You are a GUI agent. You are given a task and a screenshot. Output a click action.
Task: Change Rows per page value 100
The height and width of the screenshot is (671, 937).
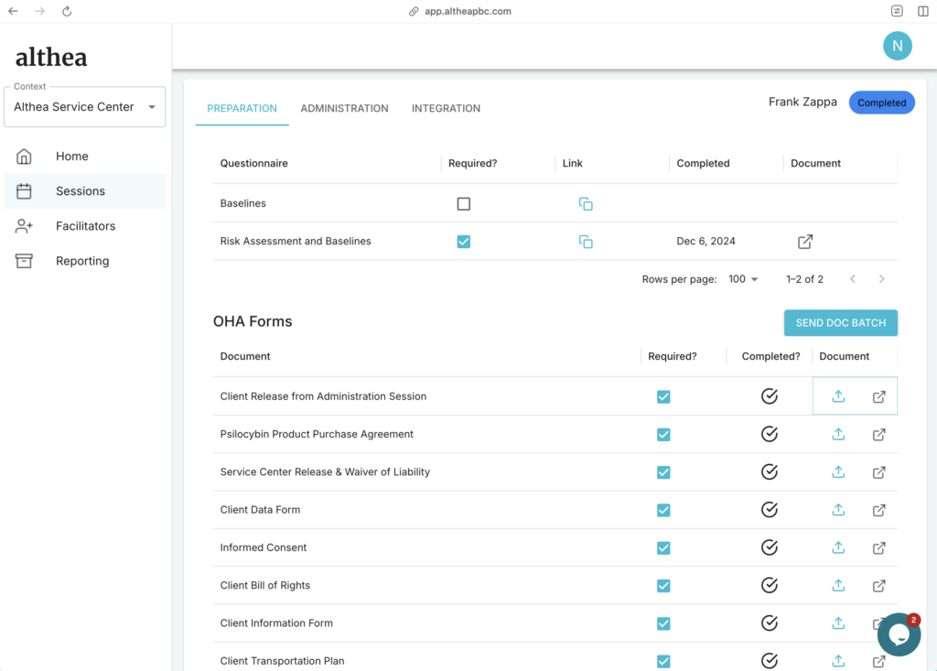point(743,279)
